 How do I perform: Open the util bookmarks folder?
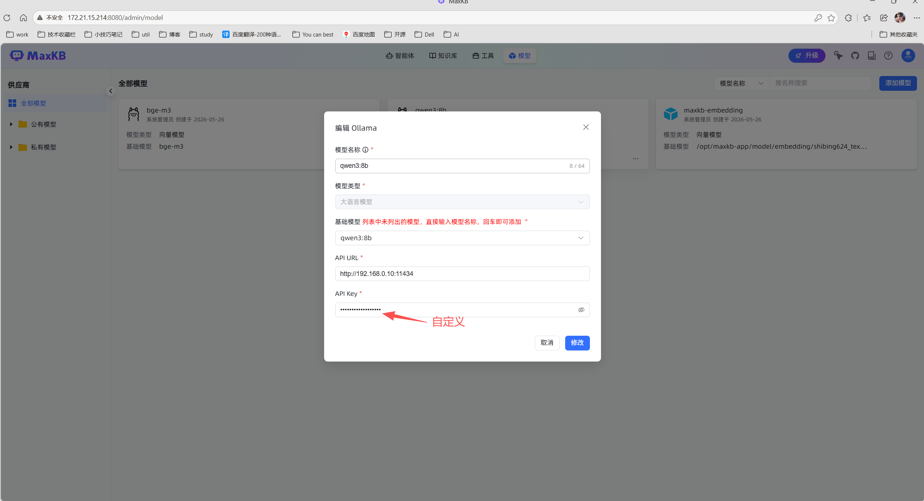(141, 35)
